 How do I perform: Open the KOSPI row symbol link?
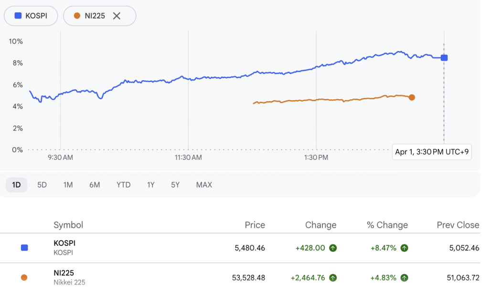click(x=64, y=243)
